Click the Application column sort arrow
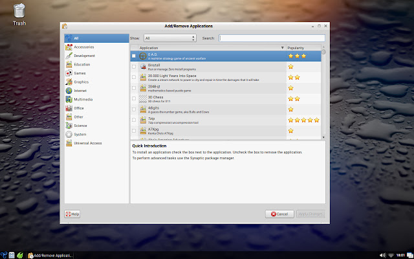Image resolution: width=414 pixels, height=259 pixels. [282, 48]
